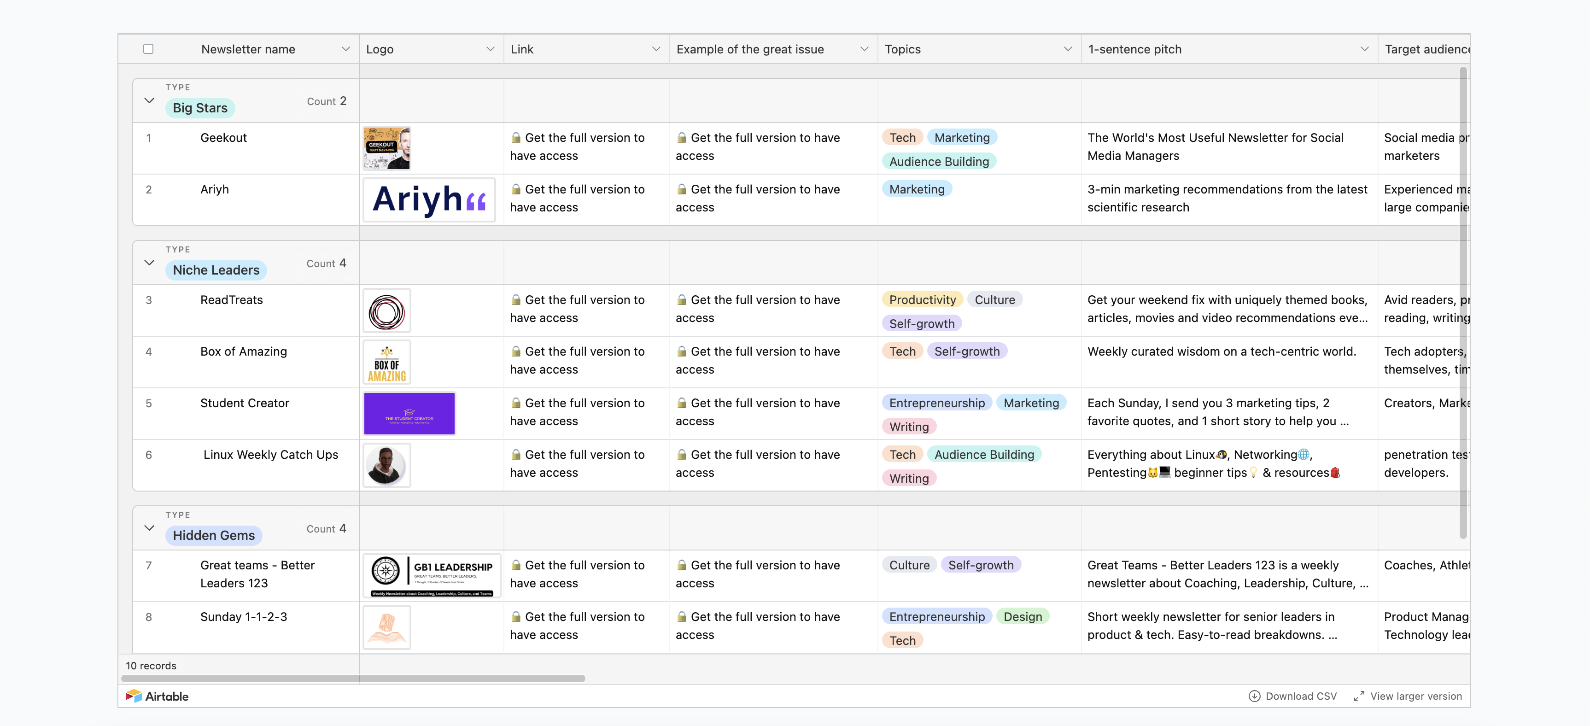Open the GB1 Leadership logo image
The width and height of the screenshot is (1590, 726).
pyautogui.click(x=432, y=576)
